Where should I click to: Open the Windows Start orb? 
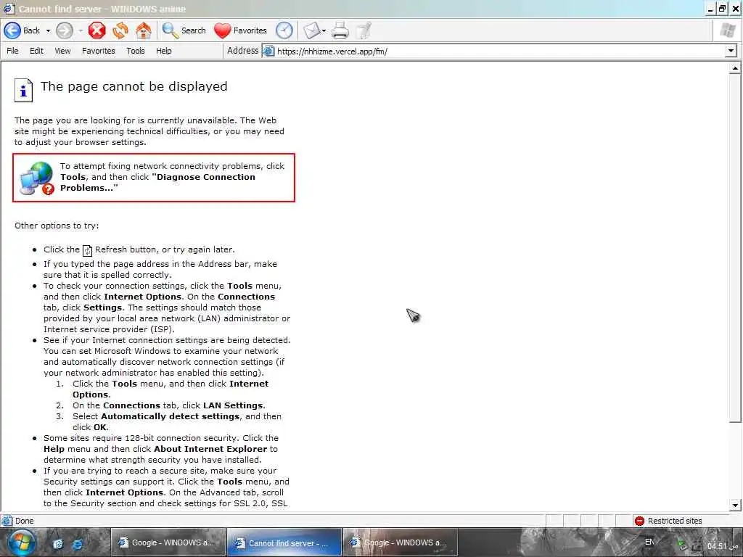pyautogui.click(x=20, y=542)
